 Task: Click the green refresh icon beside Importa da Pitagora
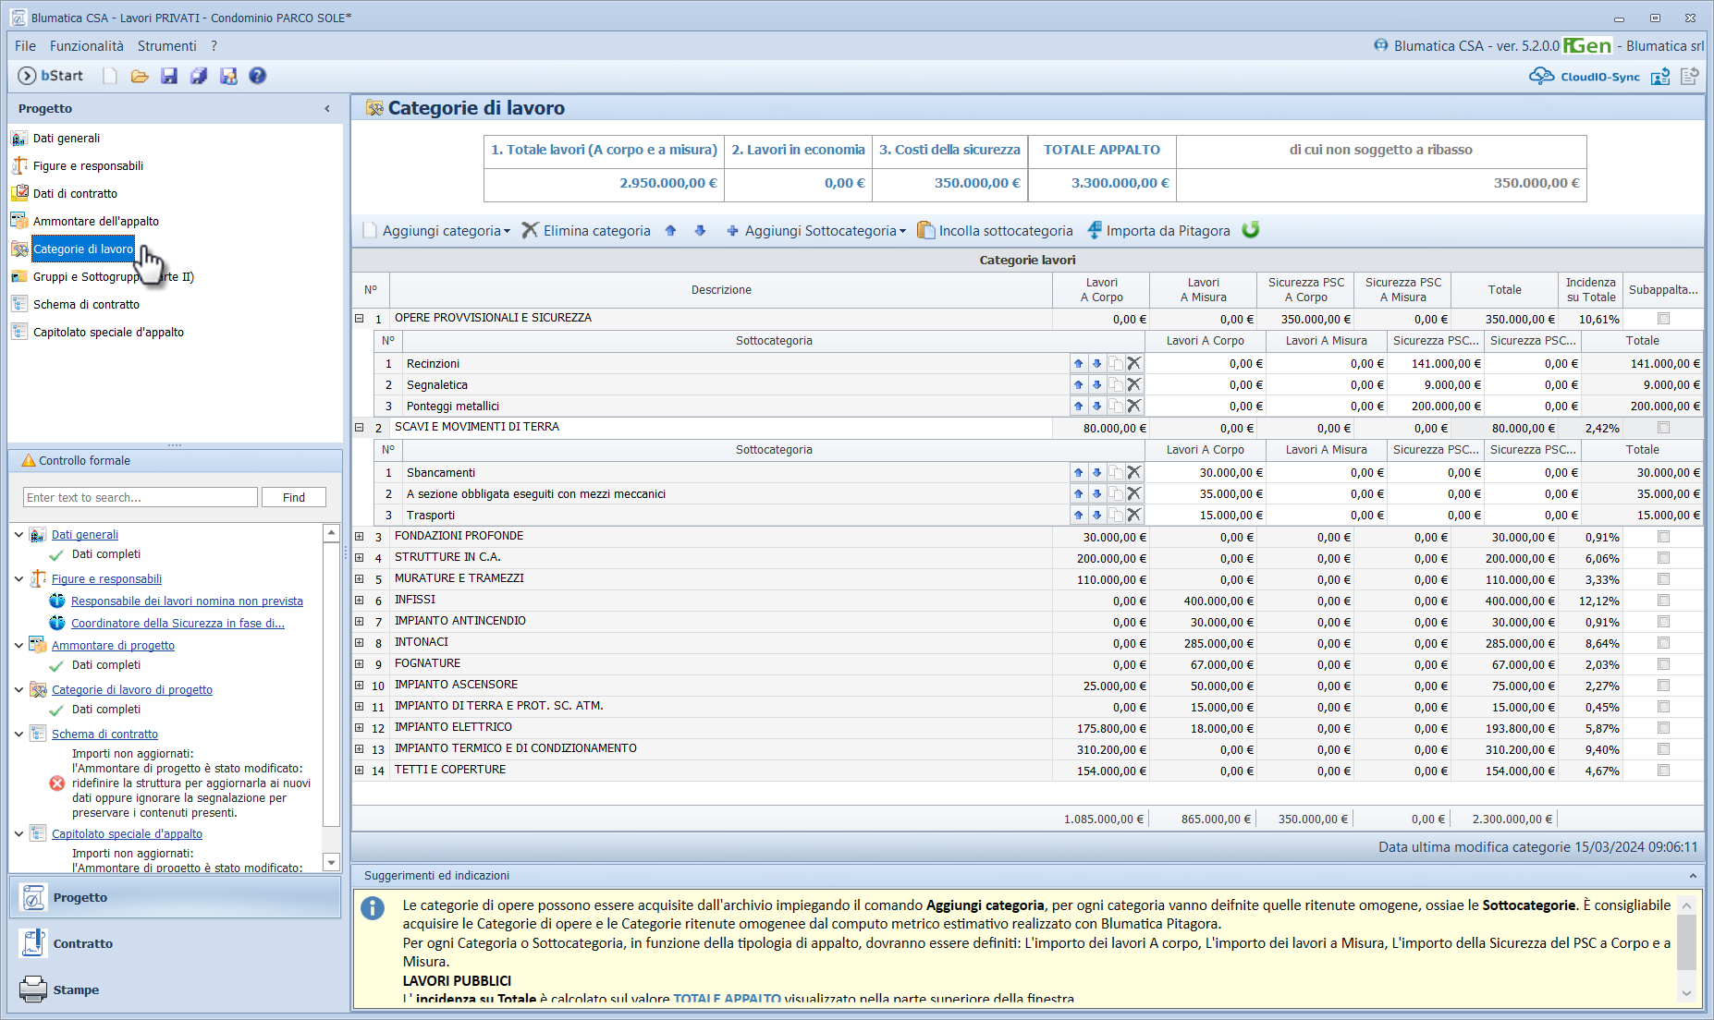pos(1251,230)
